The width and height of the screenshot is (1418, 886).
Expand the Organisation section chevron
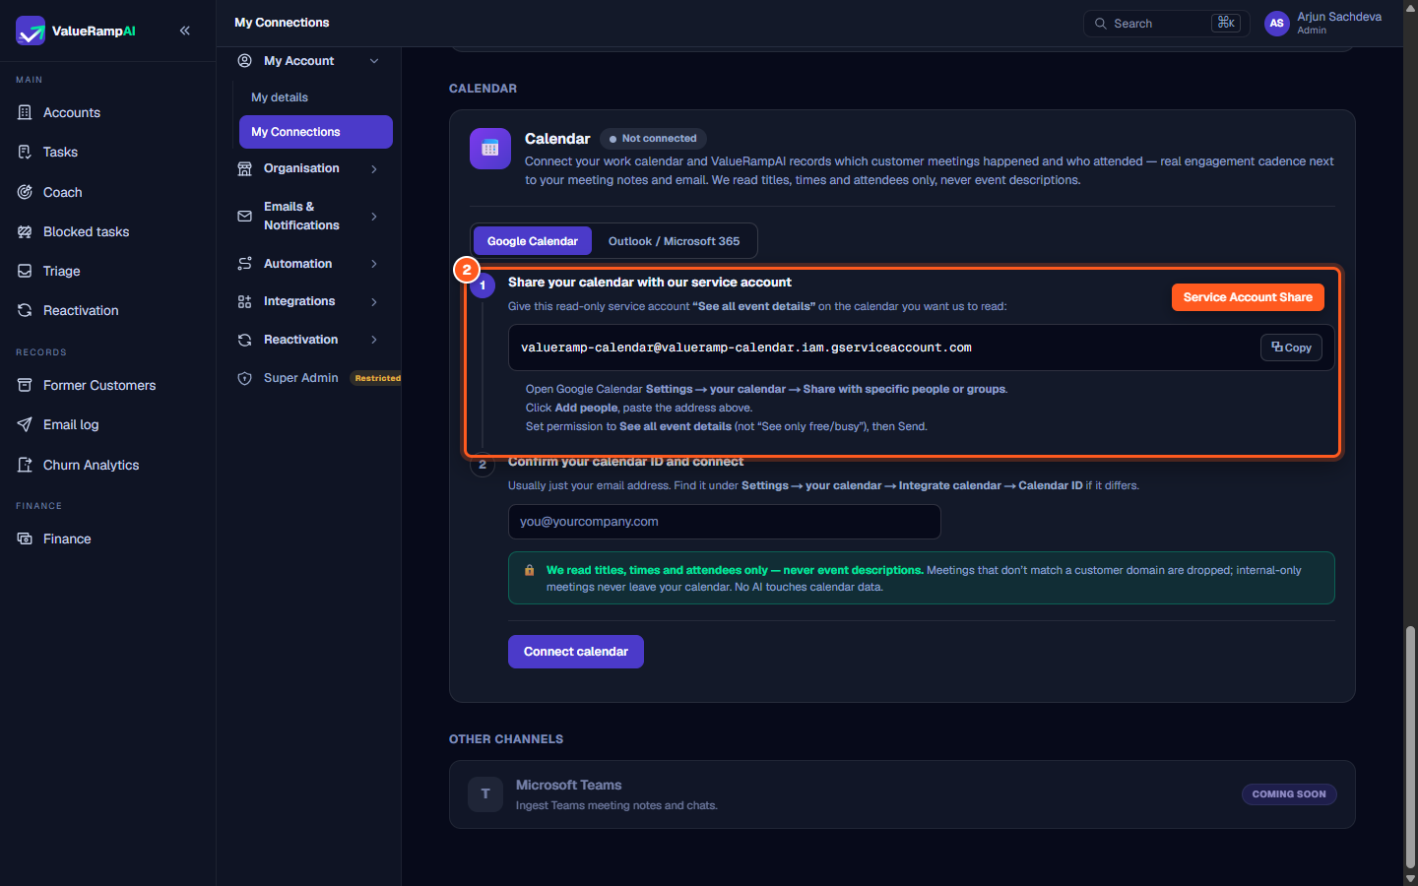(374, 169)
